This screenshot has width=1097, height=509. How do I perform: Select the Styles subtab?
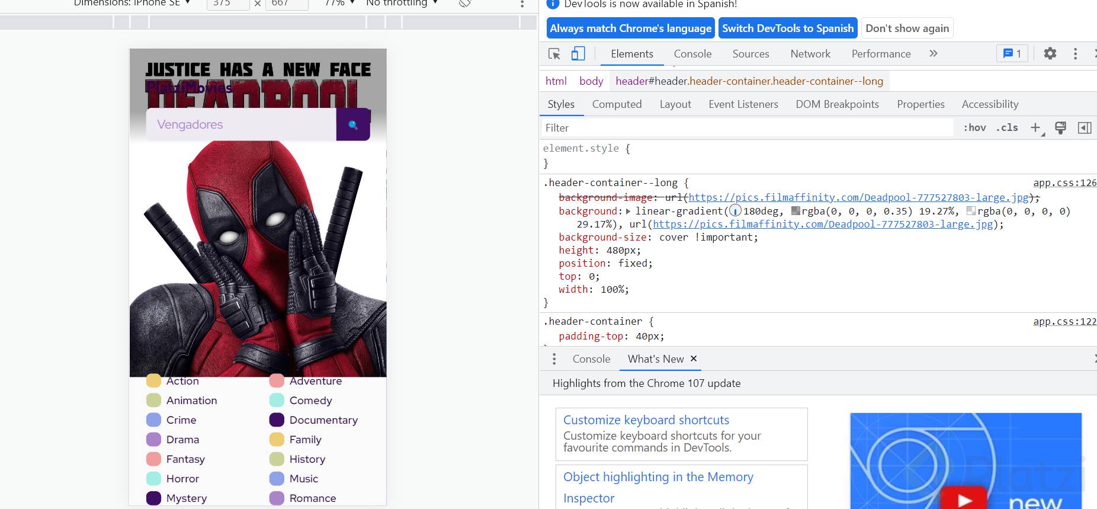click(561, 104)
